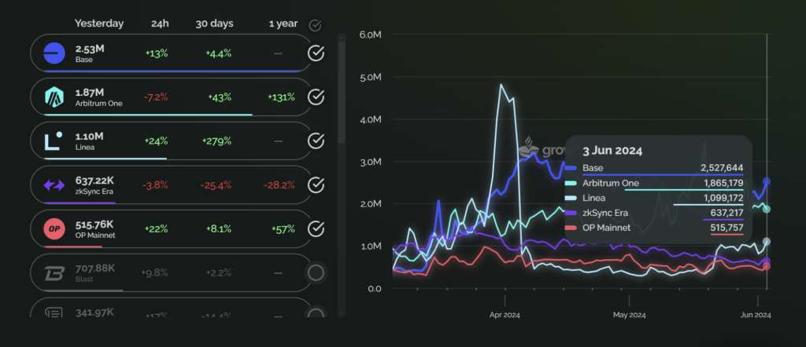The image size is (806, 347).
Task: Click the Apr 2024 axis label
Action: 505,316
